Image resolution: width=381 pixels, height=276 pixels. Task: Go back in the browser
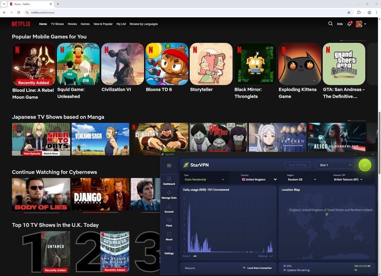(x=4, y=12)
